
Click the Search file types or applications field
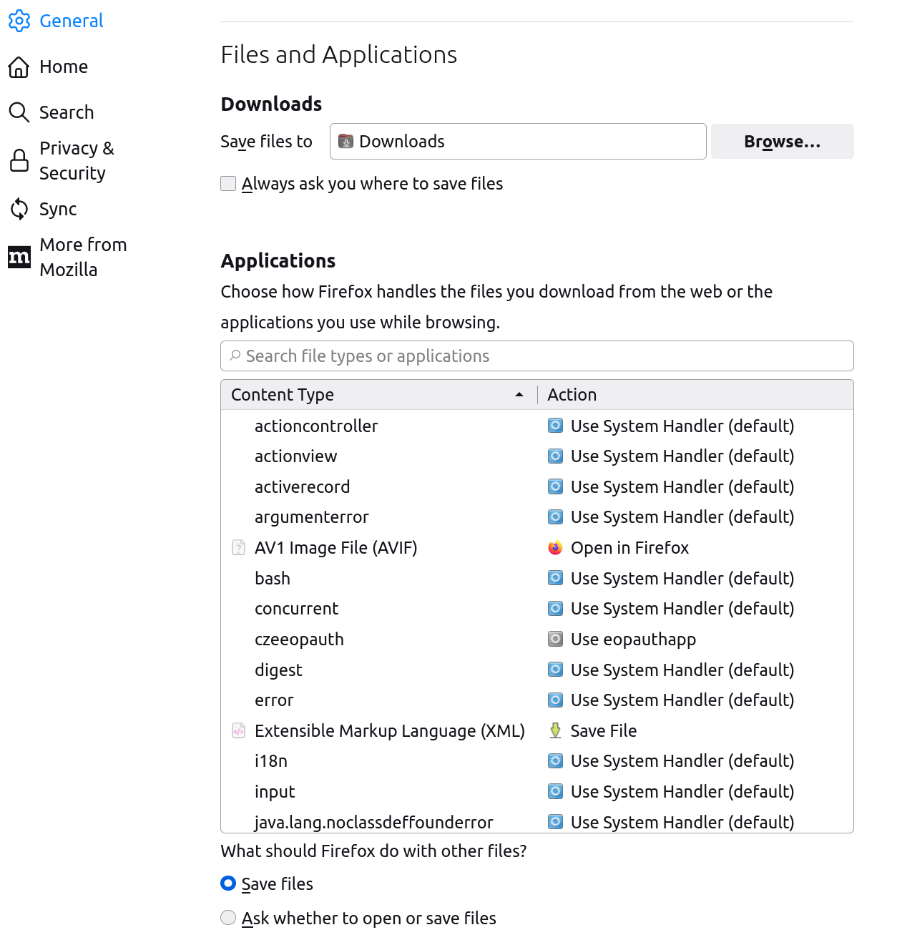536,356
